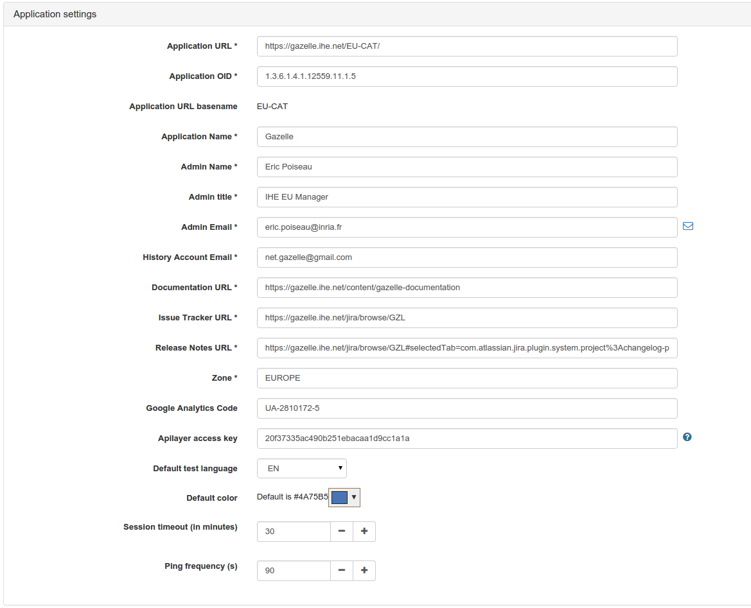Click the envelope icon beside Admin Email
Image resolution: width=751 pixels, height=608 pixels.
687,226
